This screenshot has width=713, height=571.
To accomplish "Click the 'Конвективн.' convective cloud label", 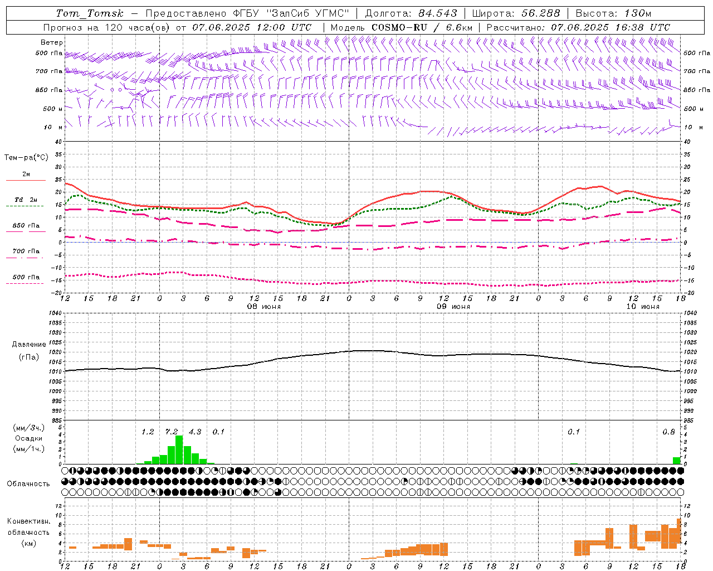I will tap(29, 521).
